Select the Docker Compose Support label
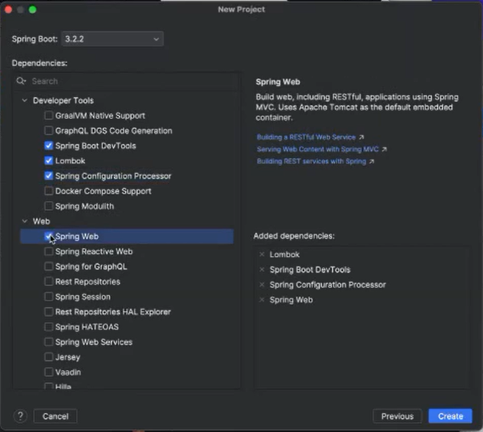This screenshot has width=483, height=432. coord(103,191)
